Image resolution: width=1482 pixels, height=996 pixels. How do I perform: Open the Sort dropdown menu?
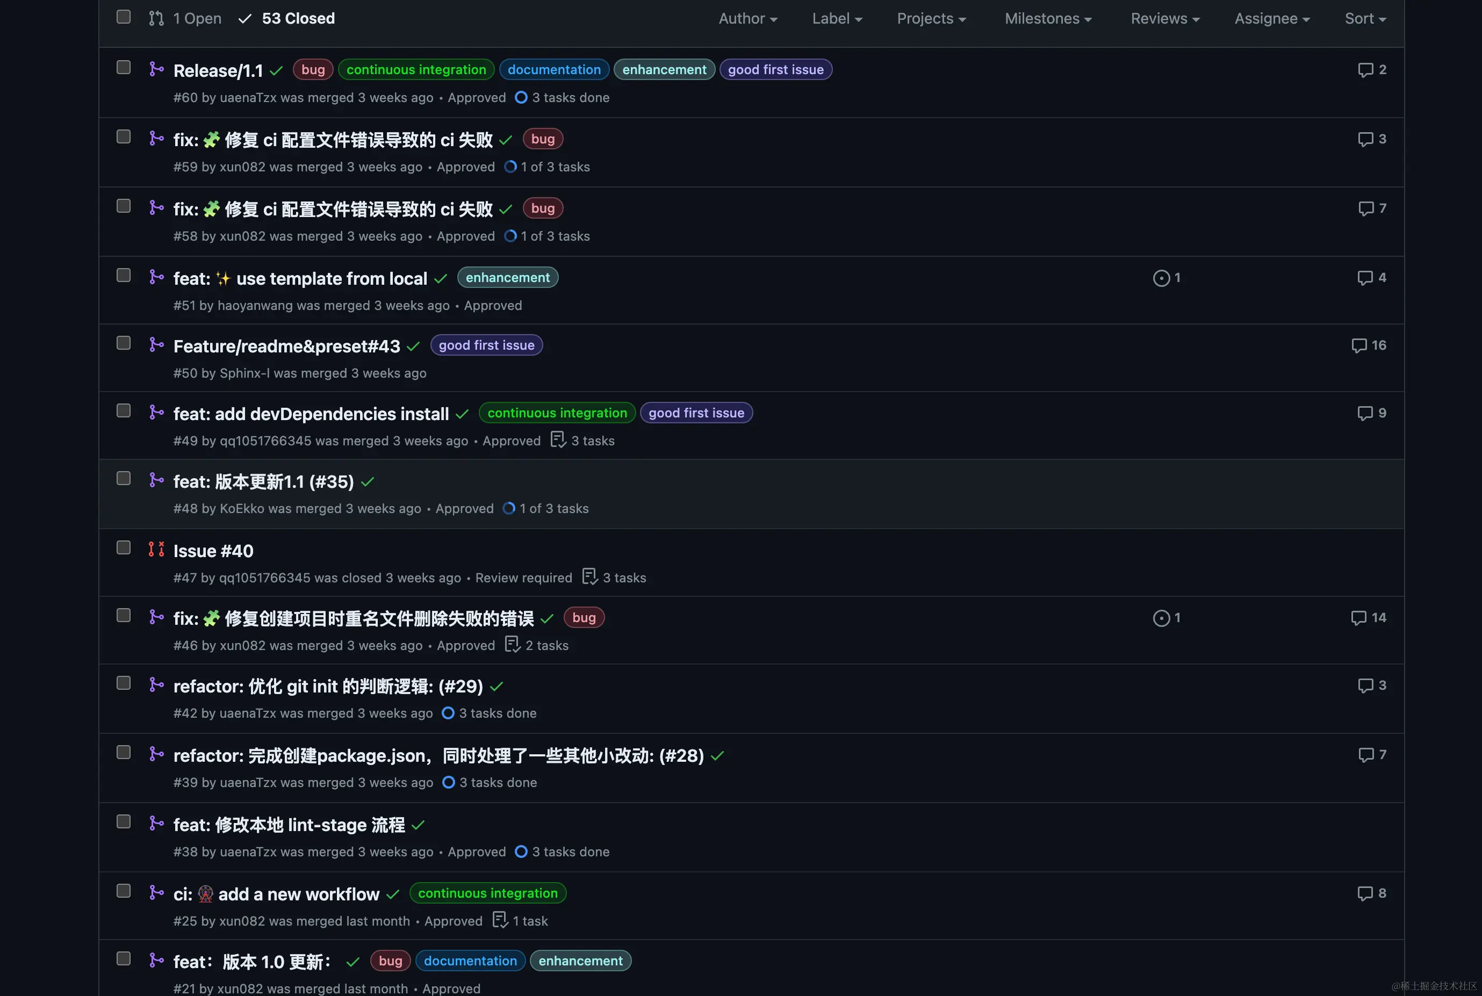(x=1365, y=19)
